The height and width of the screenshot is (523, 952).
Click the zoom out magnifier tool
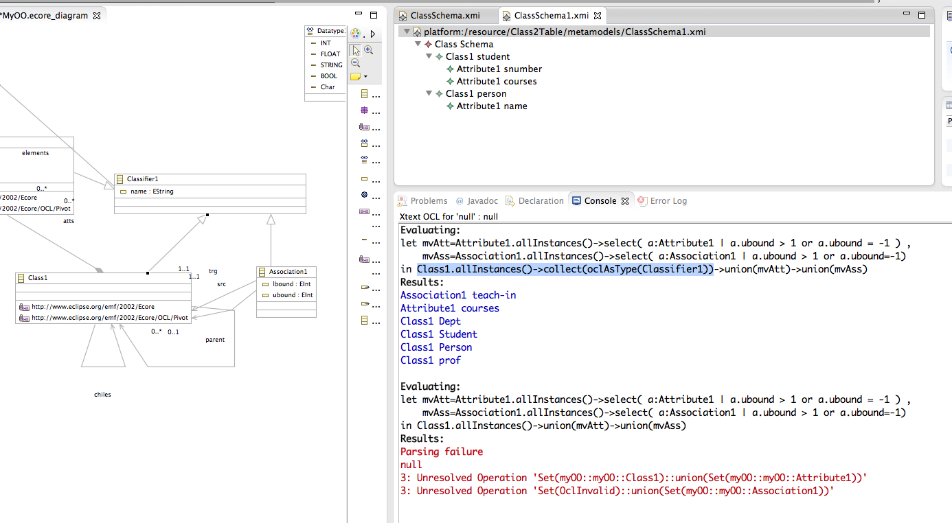click(356, 63)
